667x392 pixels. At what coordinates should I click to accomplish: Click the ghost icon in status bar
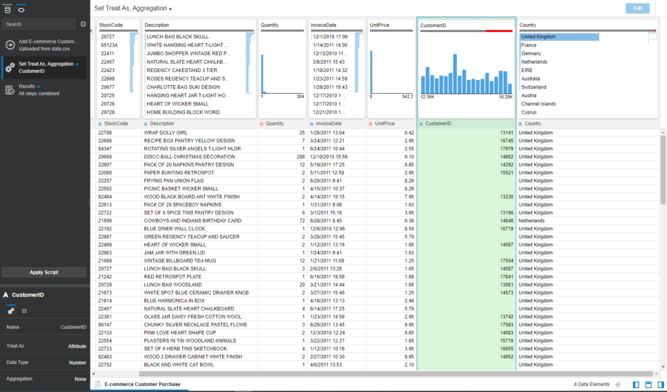[x=618, y=384]
